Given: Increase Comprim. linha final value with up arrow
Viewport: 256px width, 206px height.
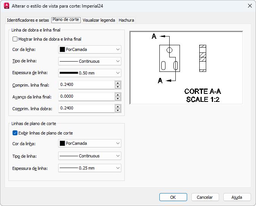Looking at the screenshot, I should tap(118, 83).
